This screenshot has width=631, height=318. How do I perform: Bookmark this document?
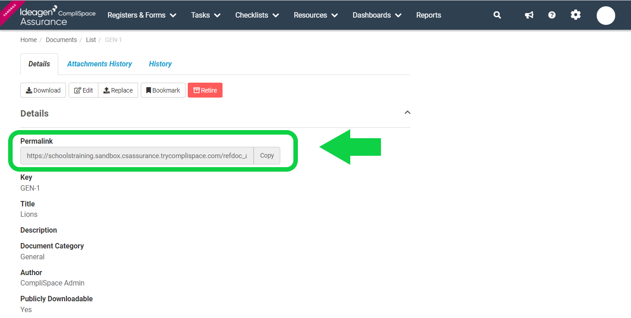coord(163,90)
